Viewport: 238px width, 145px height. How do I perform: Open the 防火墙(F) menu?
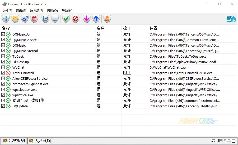(36, 11)
